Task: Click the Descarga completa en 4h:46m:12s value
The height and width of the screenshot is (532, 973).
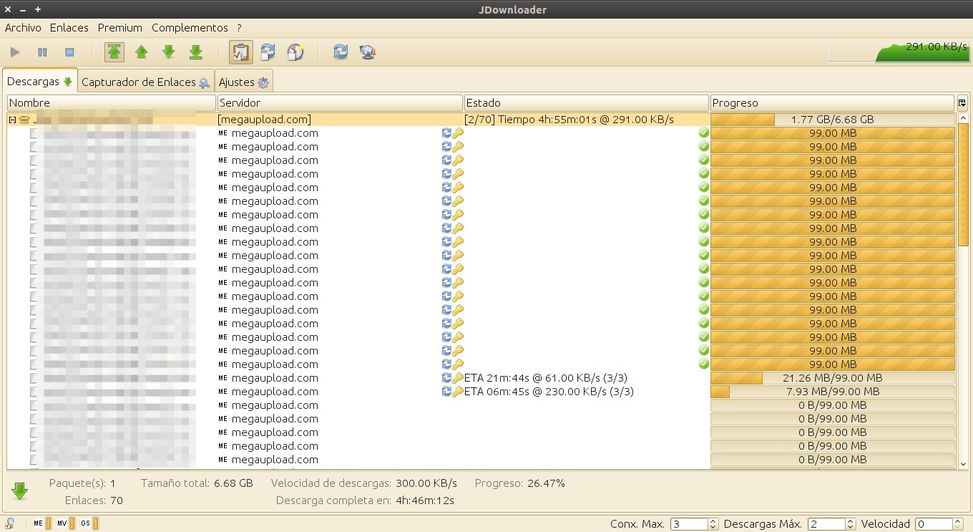Action: [x=425, y=500]
